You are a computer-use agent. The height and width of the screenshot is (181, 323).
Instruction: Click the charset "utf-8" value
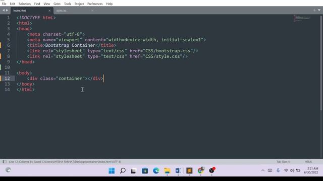(73, 34)
